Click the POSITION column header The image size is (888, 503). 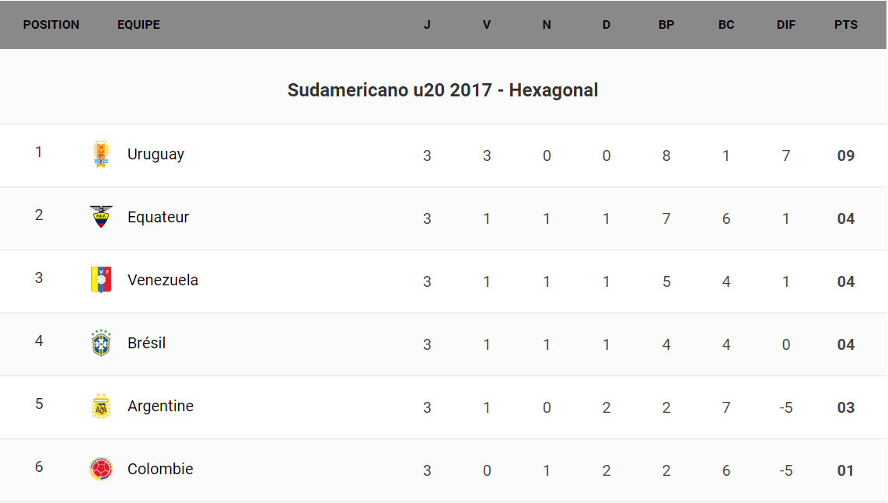coord(51,25)
